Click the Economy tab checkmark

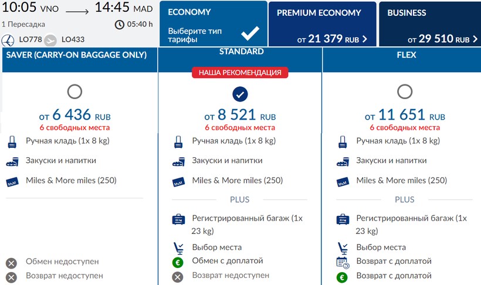coord(250,32)
